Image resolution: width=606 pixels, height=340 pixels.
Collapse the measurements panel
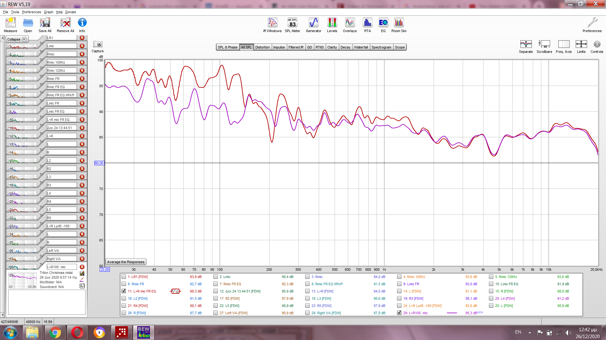(17, 39)
